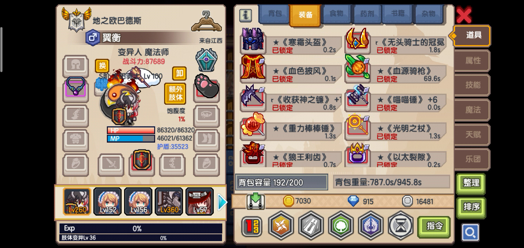Open the 药剂 tab
The width and height of the screenshot is (524, 248).
point(367,14)
